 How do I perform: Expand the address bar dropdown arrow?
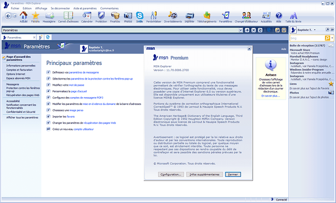[x=240, y=30]
